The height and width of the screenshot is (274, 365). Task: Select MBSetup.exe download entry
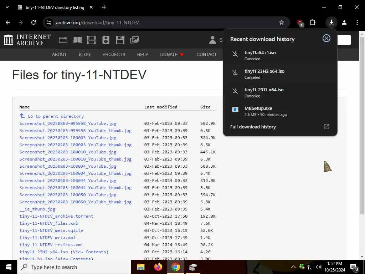pos(280,111)
